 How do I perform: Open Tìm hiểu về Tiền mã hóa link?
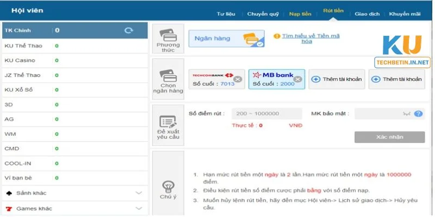click(310, 39)
